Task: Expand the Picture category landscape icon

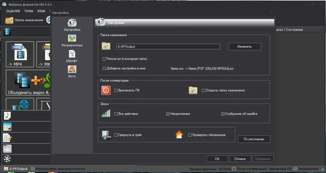Action: click(7, 127)
